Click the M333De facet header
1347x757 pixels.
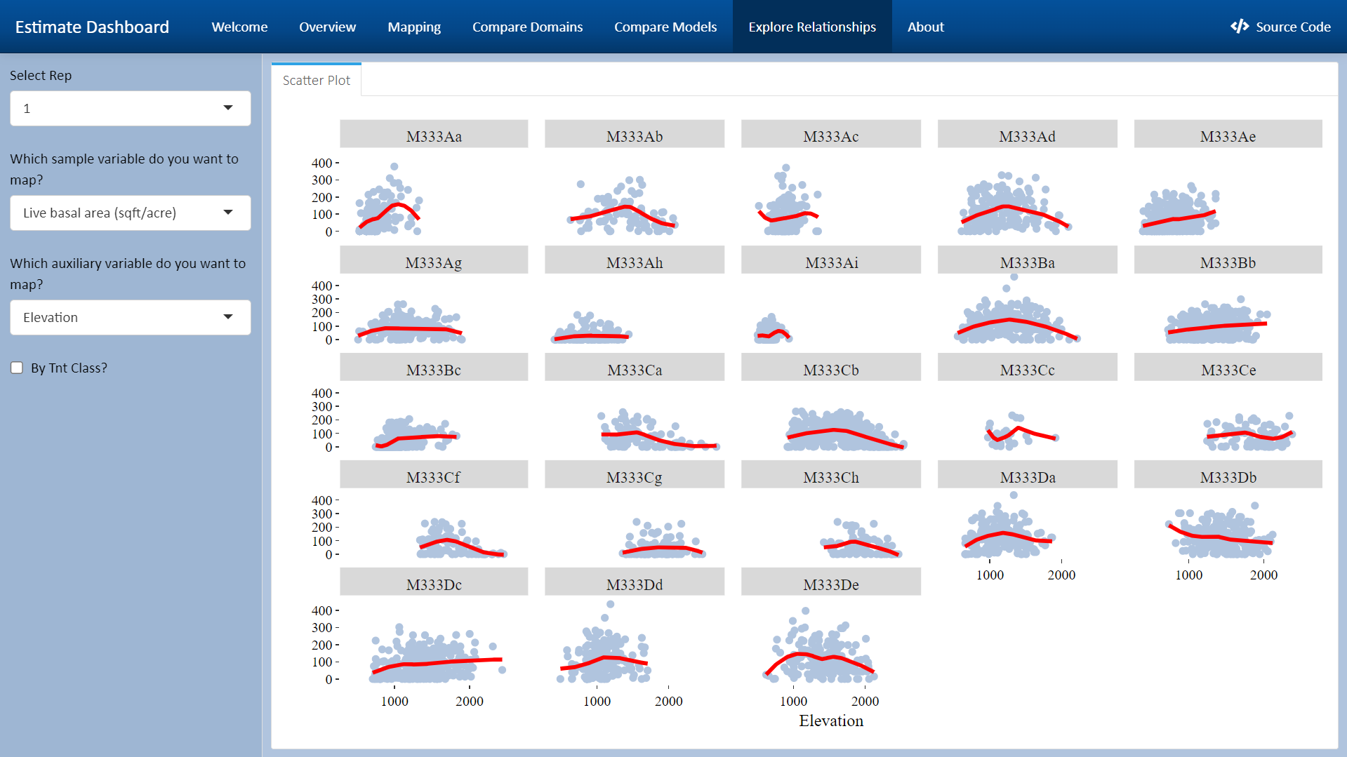(x=831, y=582)
